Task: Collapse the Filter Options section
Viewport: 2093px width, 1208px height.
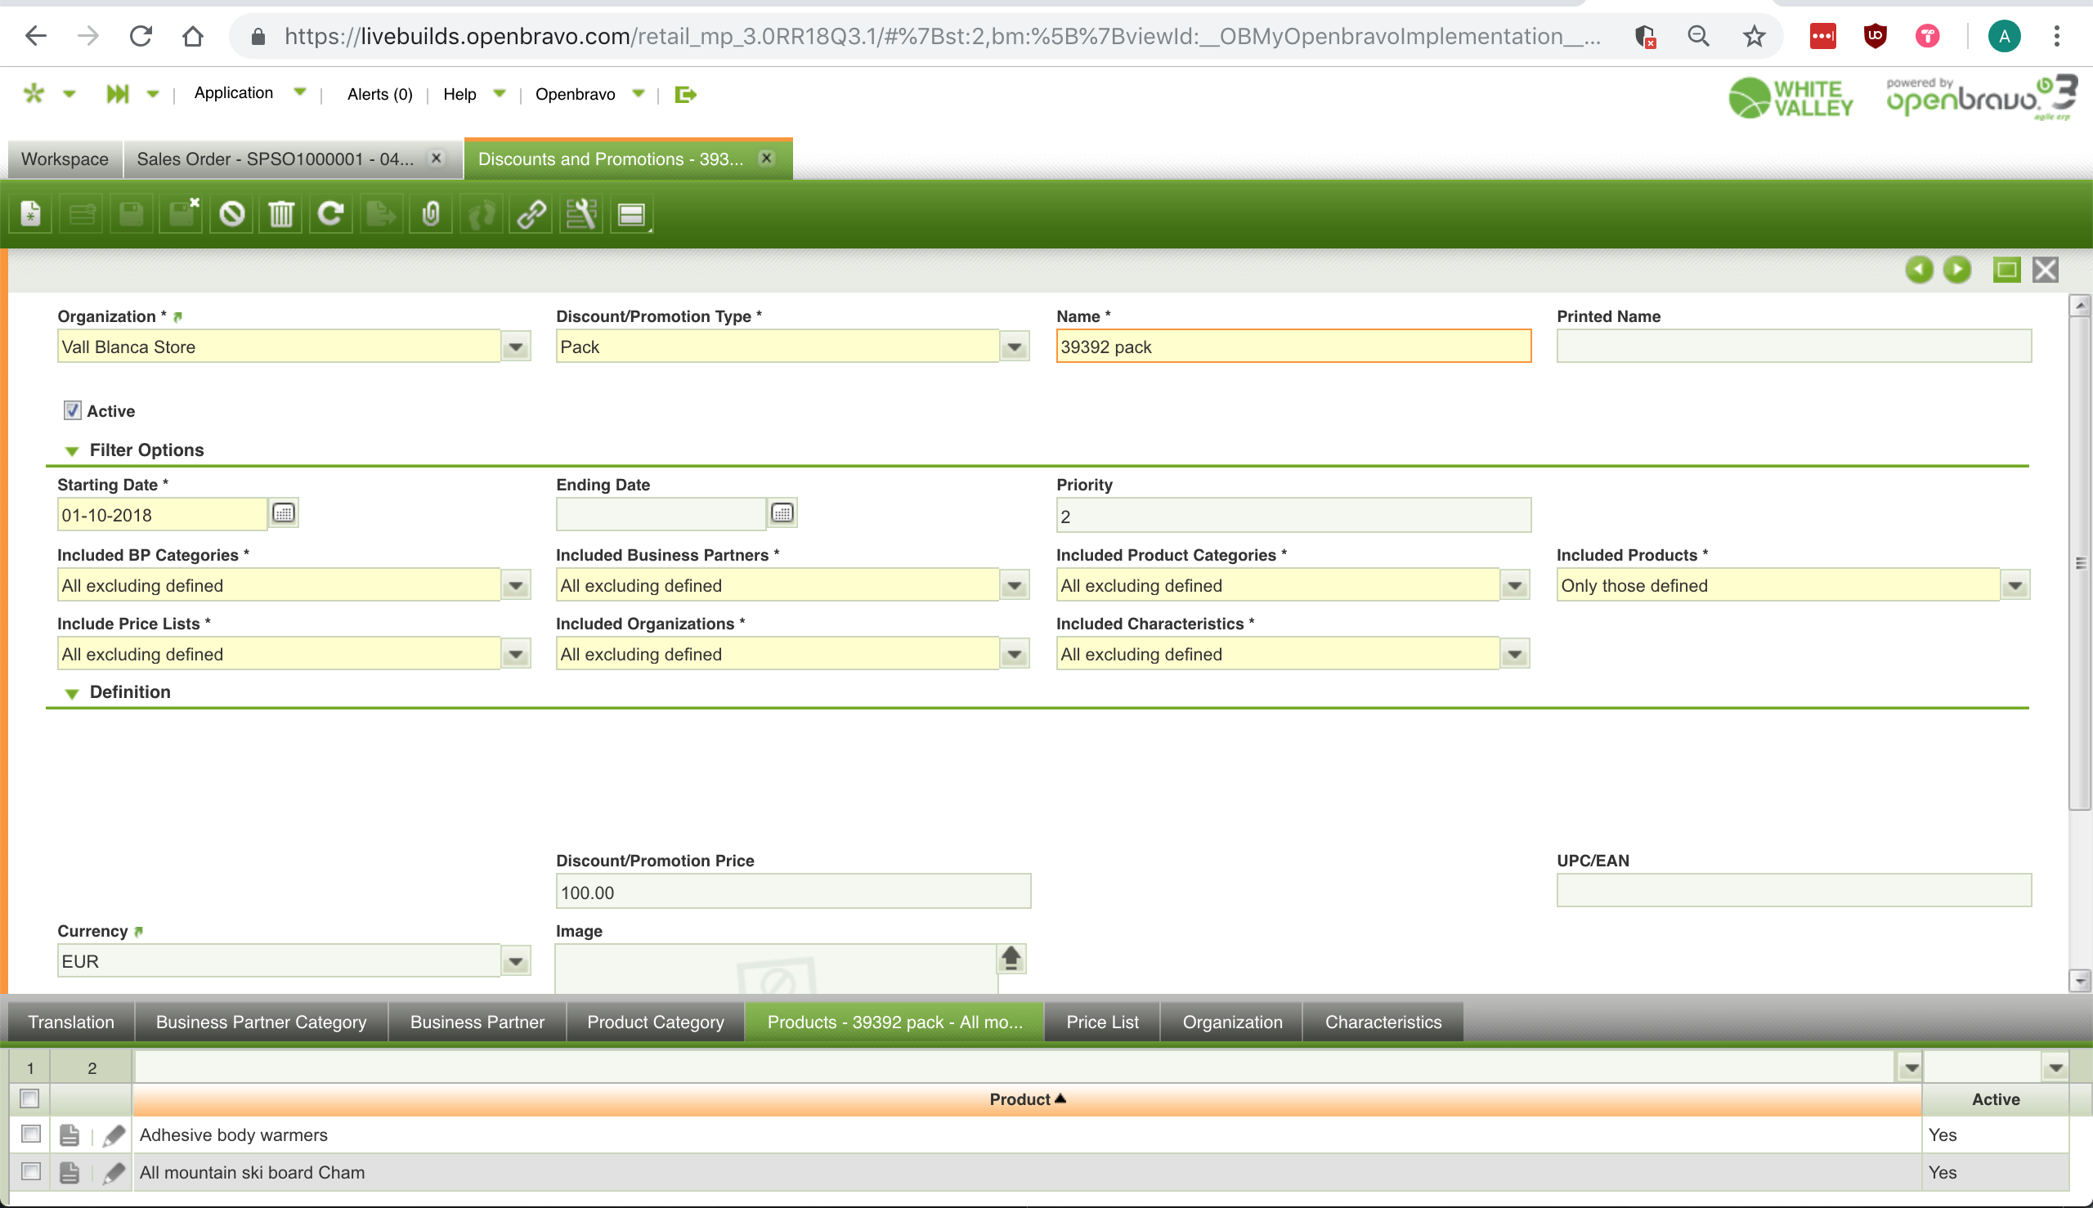Action: click(72, 450)
